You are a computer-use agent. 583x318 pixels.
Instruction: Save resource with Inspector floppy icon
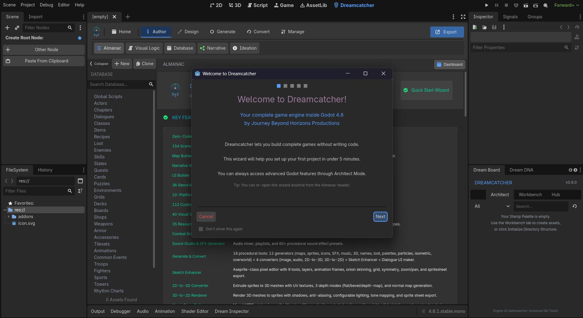click(494, 27)
